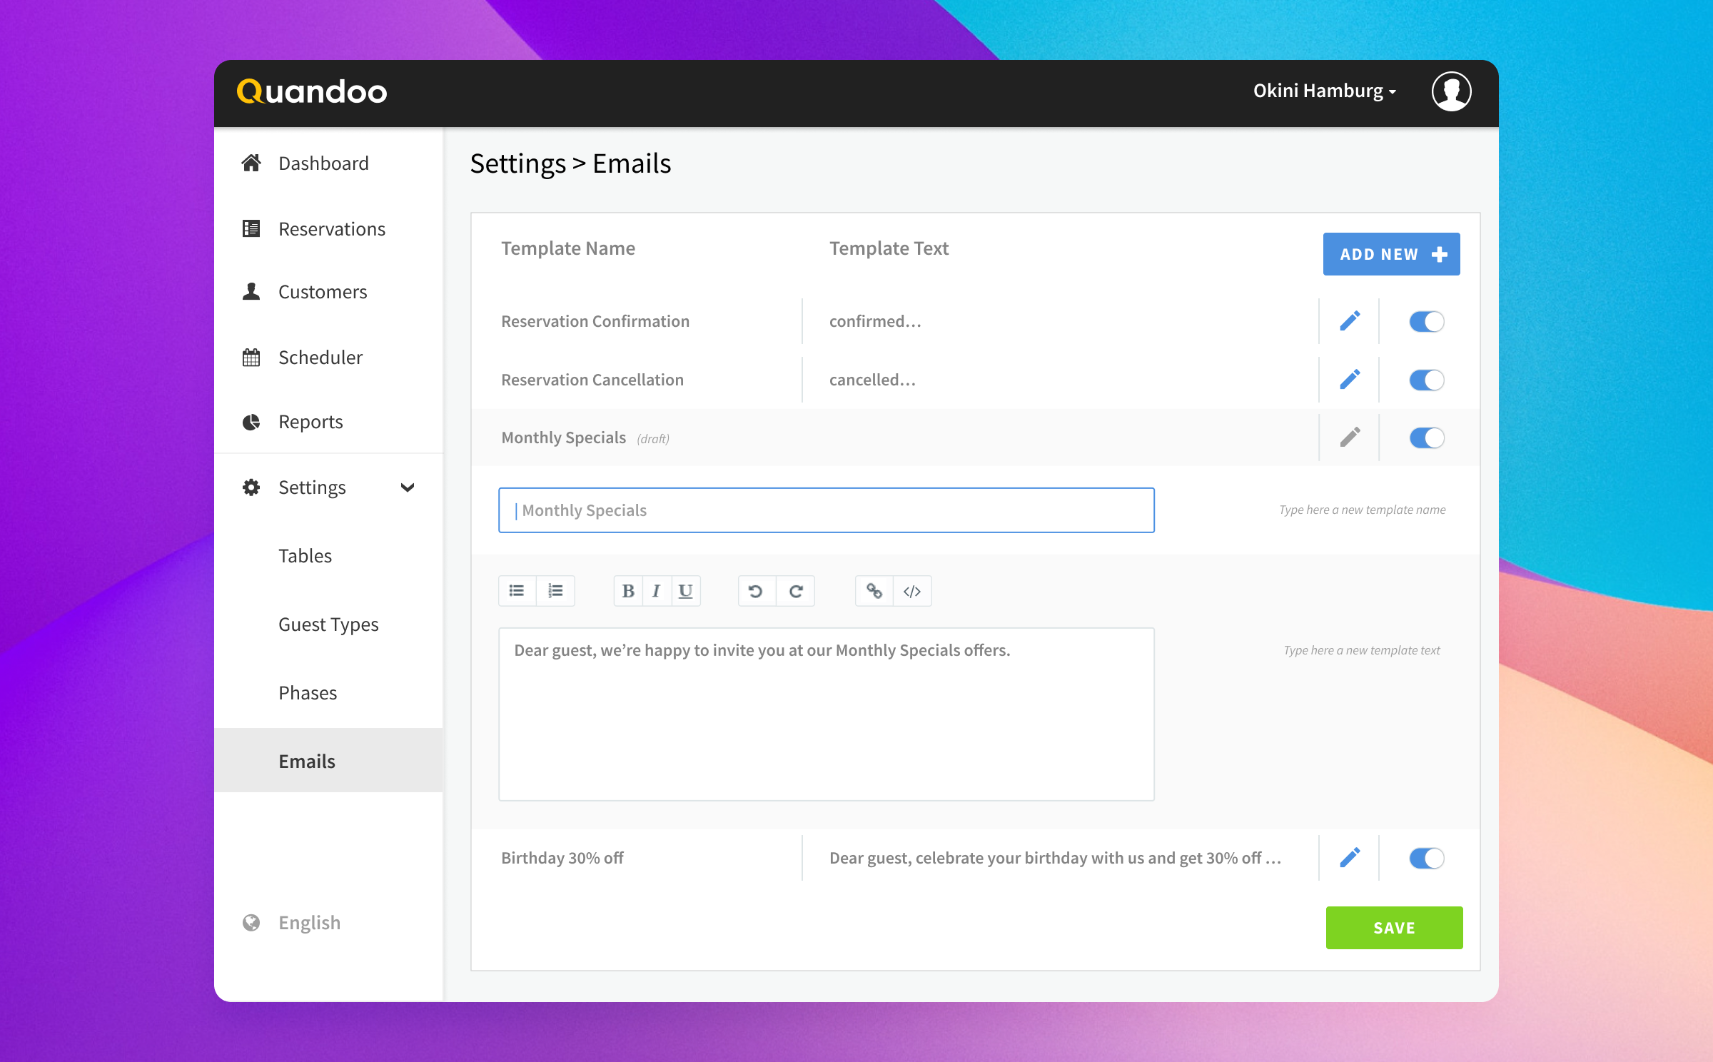Click the Scheduler calendar icon

point(251,358)
